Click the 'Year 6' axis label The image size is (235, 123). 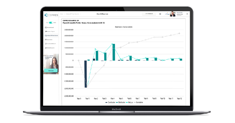click(x=129, y=99)
